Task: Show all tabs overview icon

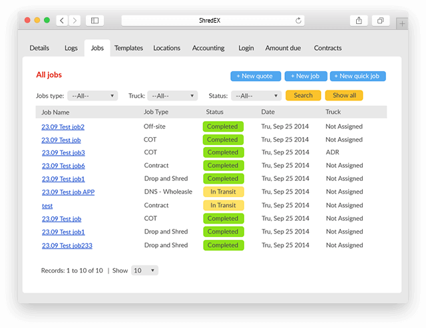Action: [x=380, y=21]
